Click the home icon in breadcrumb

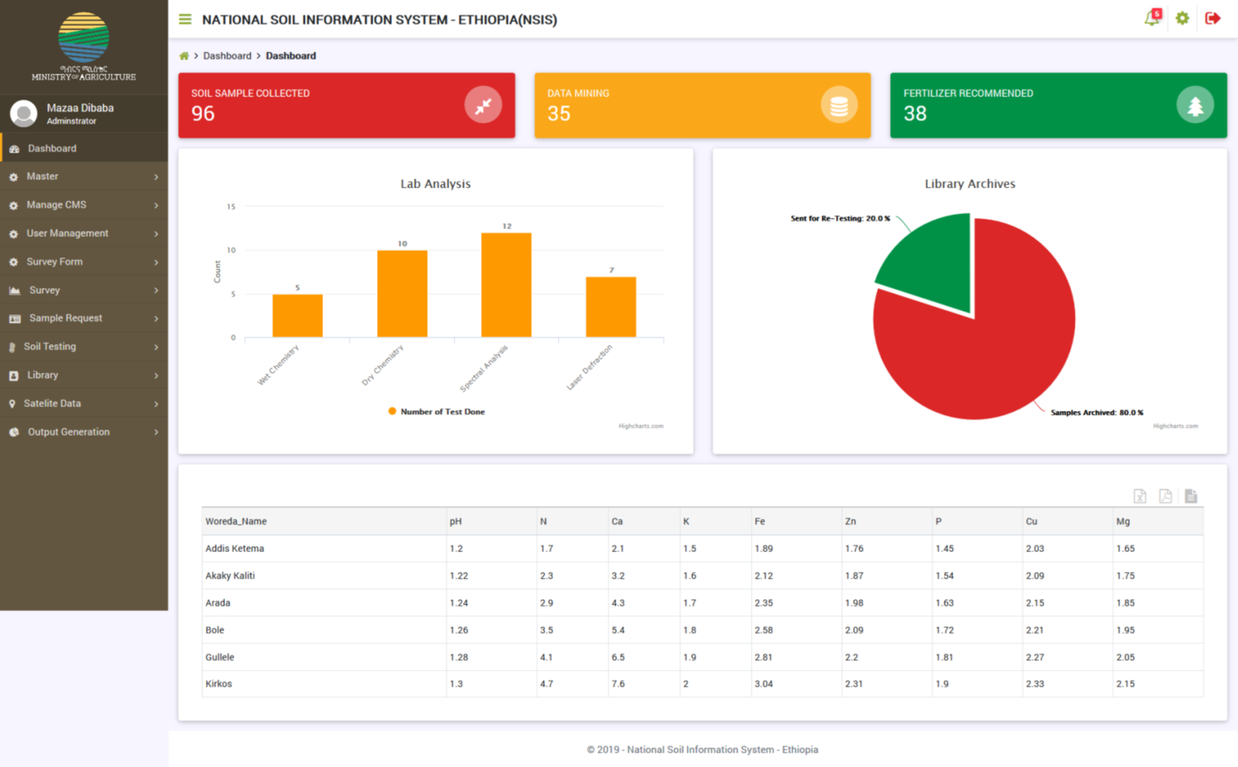pyautogui.click(x=184, y=56)
